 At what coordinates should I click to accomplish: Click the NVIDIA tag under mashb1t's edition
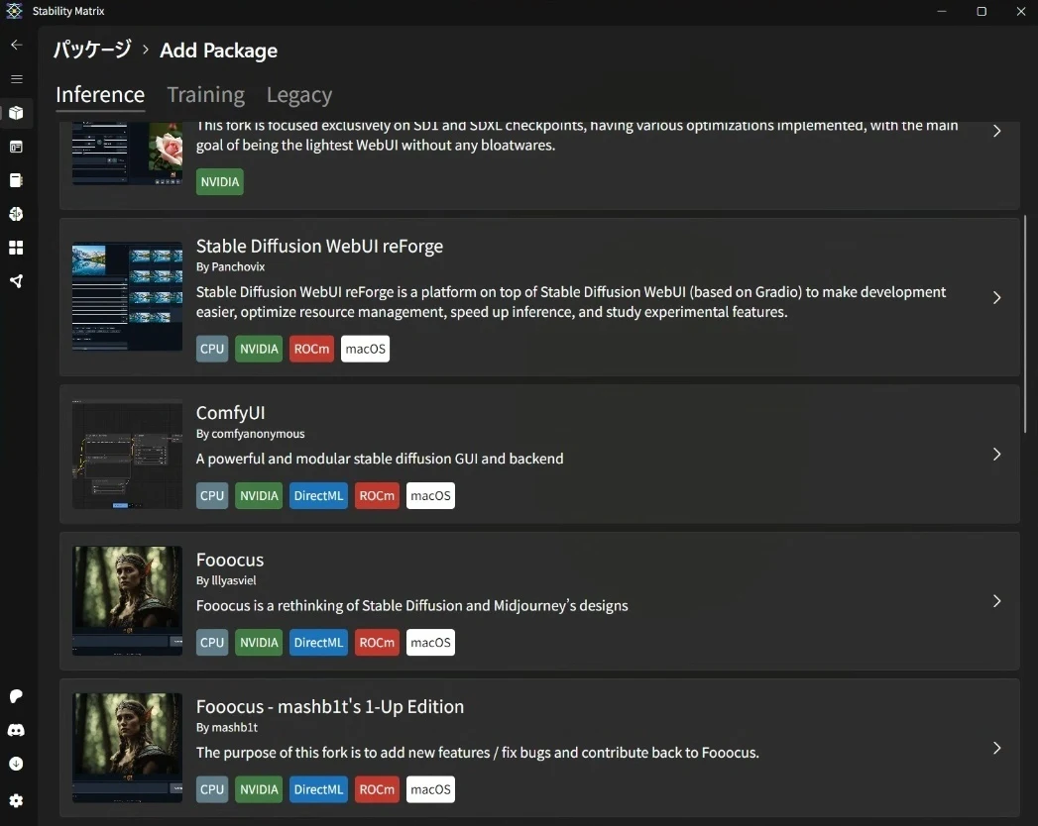pyautogui.click(x=259, y=789)
